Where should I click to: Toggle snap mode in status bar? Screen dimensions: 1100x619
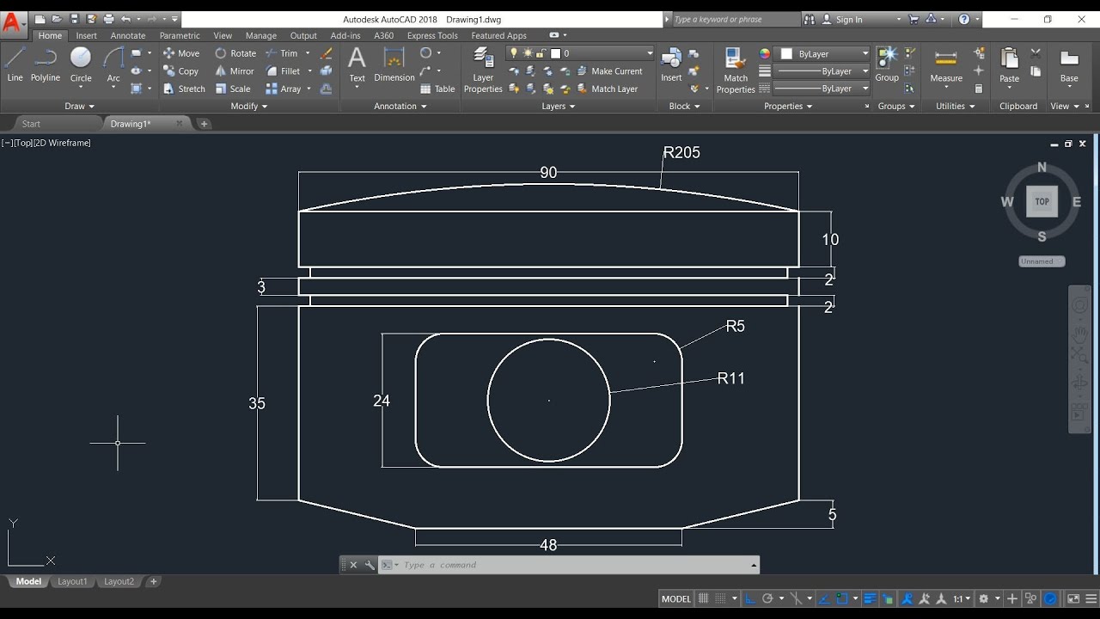point(722,598)
